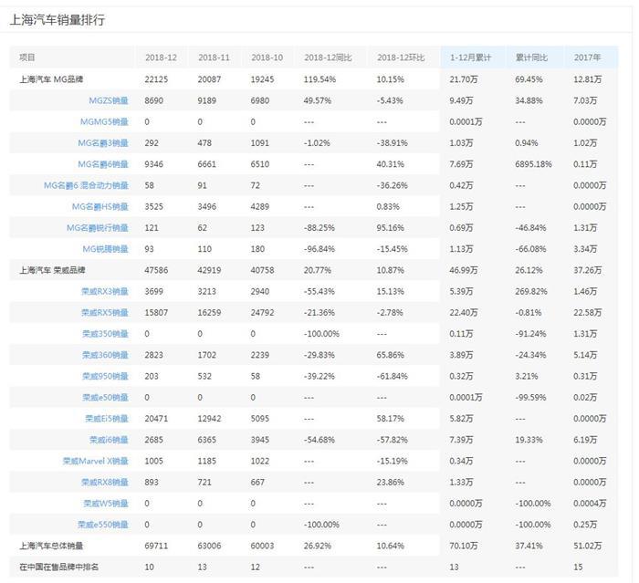The image size is (639, 583).
Task: Click the 15807 cell
Action: click(x=156, y=312)
